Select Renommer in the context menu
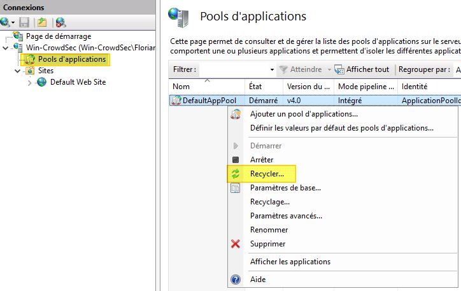The width and height of the screenshot is (461, 291). (269, 230)
